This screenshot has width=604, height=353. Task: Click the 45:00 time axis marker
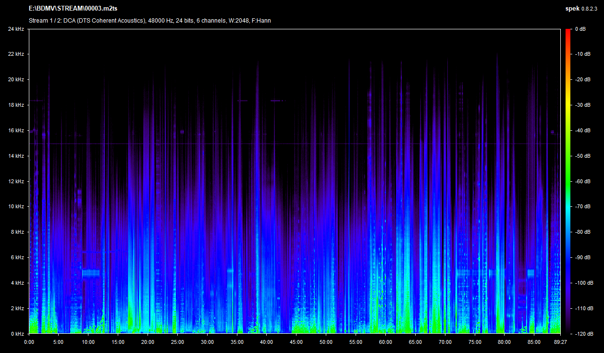coord(296,342)
